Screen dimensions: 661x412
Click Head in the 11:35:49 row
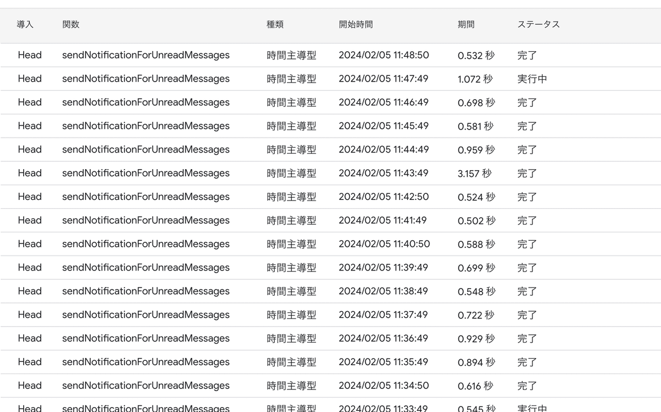(30, 362)
